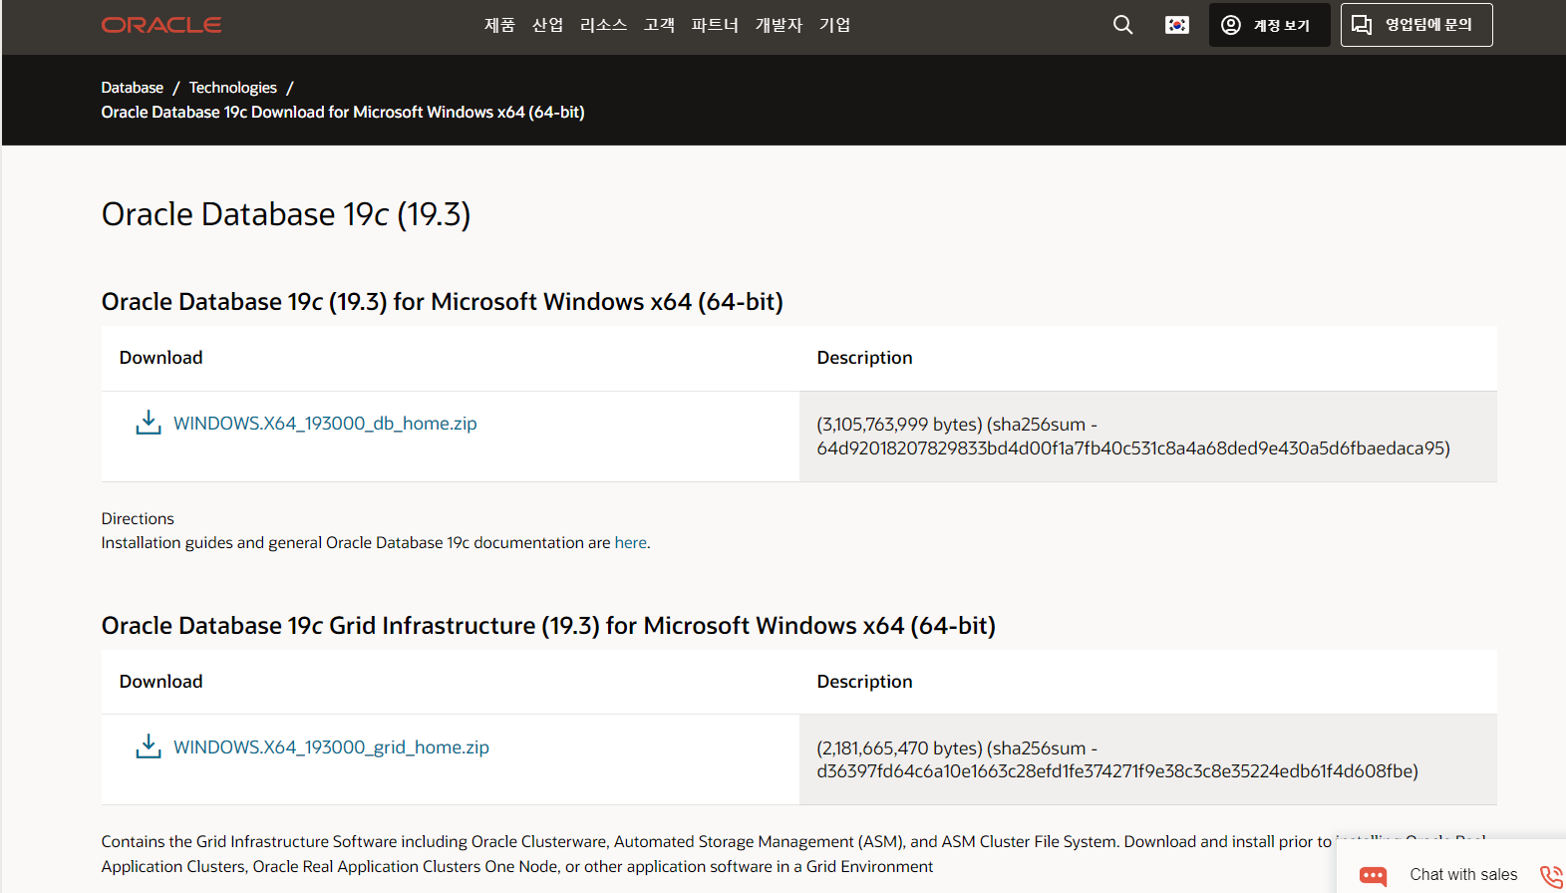Click the phone call icon
The width and height of the screenshot is (1566, 893).
(1552, 876)
